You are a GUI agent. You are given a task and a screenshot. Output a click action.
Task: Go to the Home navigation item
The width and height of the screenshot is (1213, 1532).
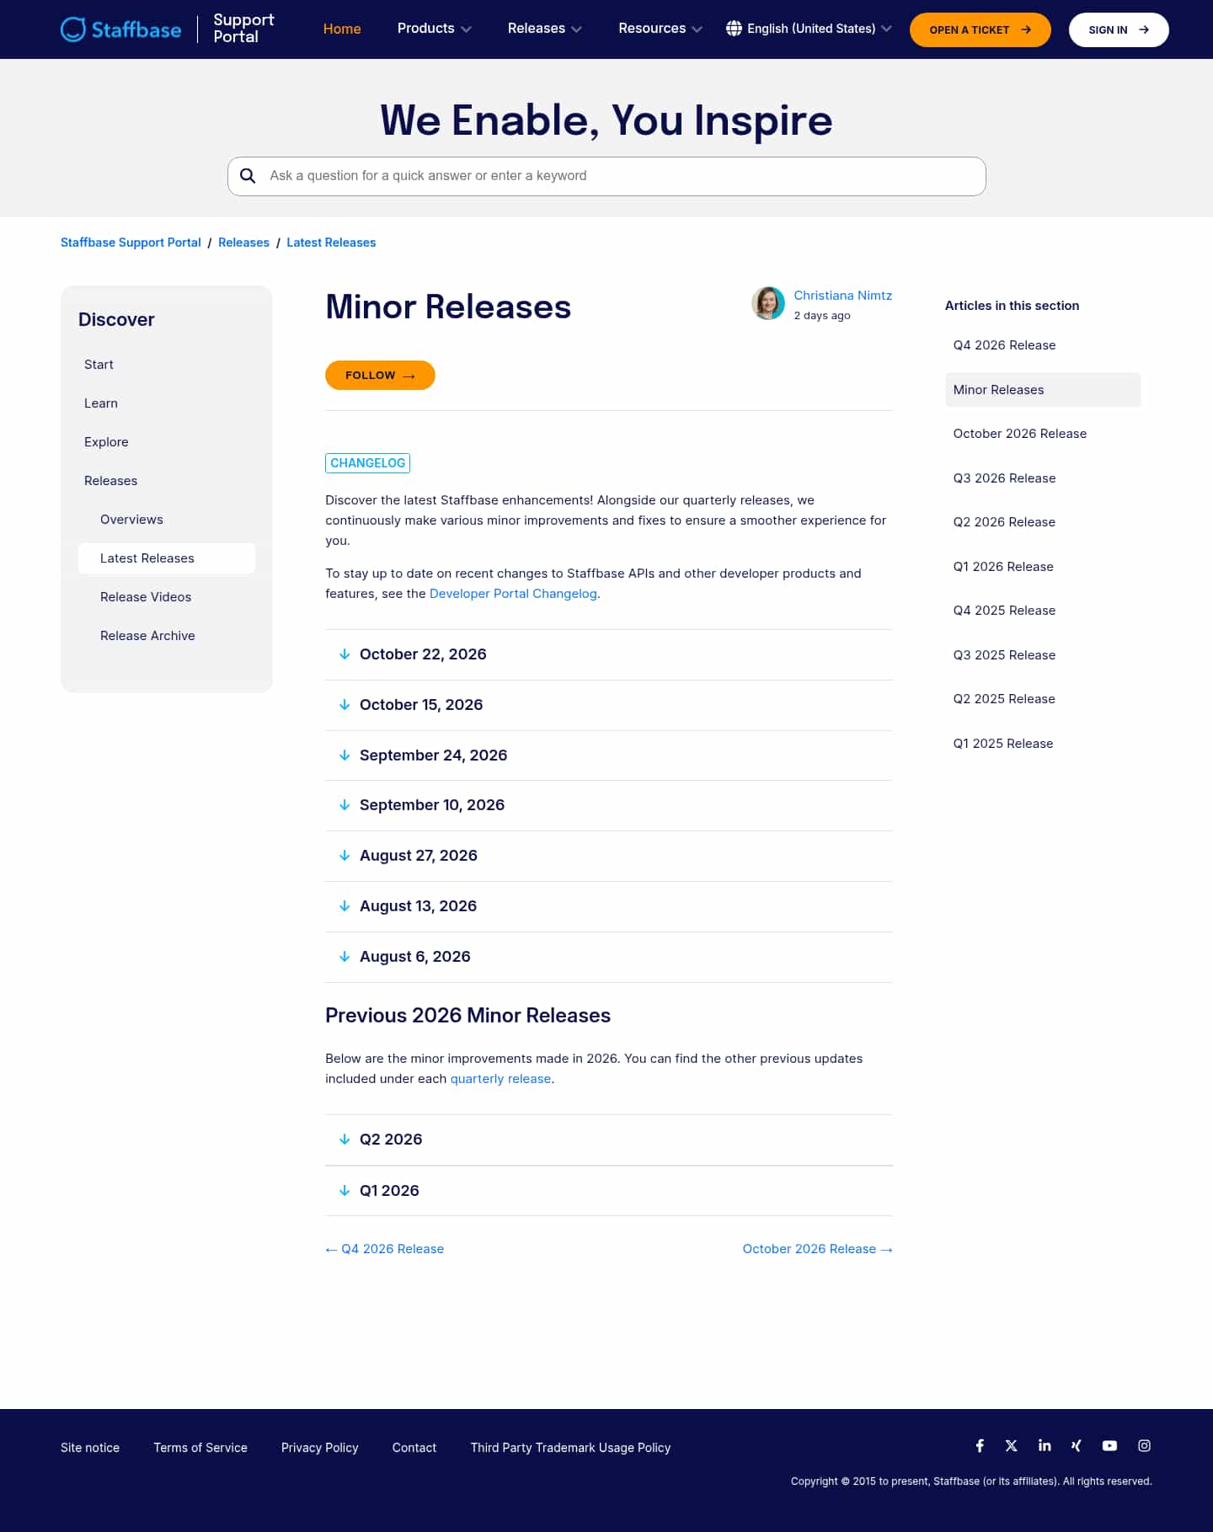(x=342, y=29)
